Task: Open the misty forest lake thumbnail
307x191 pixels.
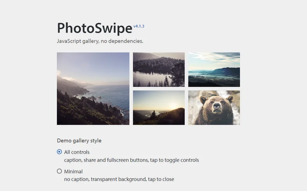Action: (158, 69)
